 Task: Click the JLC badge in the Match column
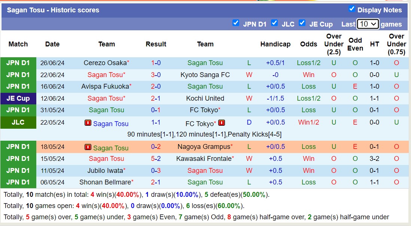click(18, 122)
